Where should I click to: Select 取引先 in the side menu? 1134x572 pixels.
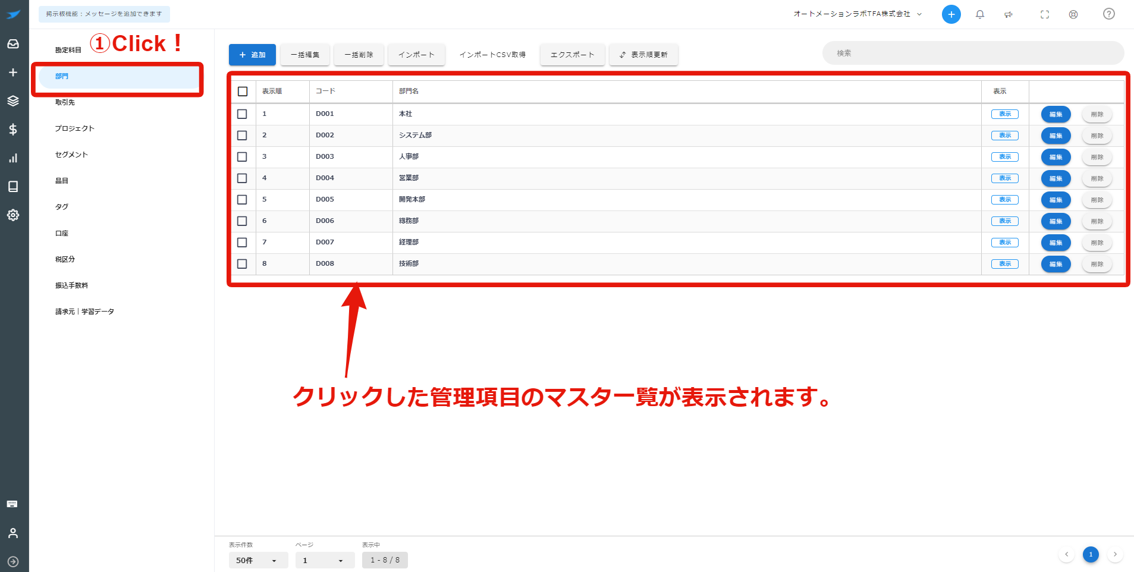point(65,102)
